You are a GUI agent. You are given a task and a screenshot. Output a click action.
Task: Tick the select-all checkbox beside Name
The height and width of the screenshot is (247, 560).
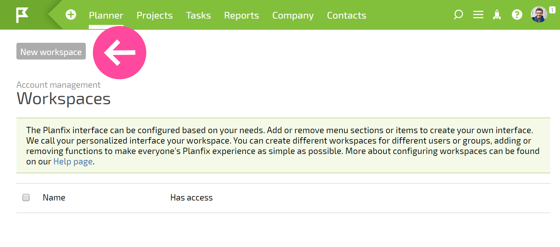click(26, 198)
